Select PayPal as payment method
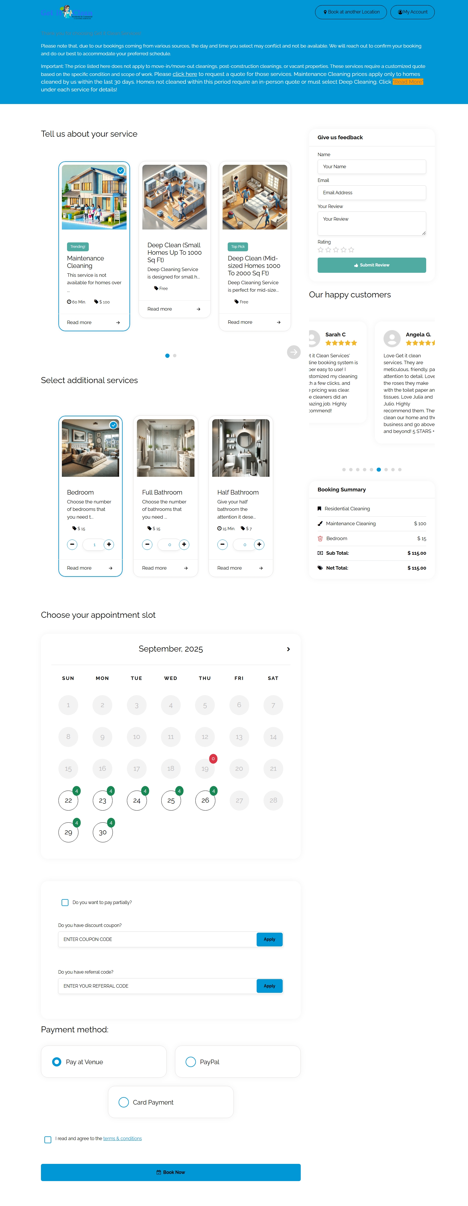The image size is (468, 1206). 190,1061
